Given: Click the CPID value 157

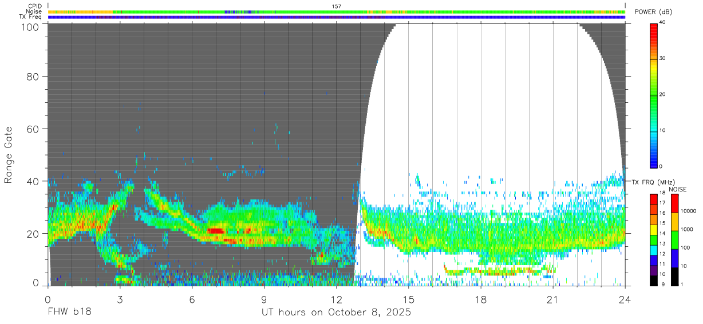Looking at the screenshot, I should [x=337, y=6].
